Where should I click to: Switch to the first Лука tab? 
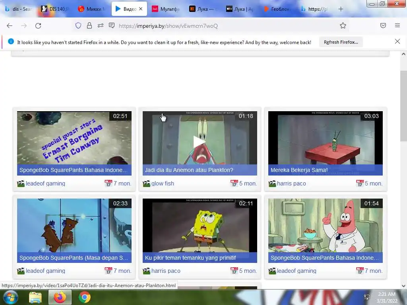pyautogui.click(x=203, y=9)
